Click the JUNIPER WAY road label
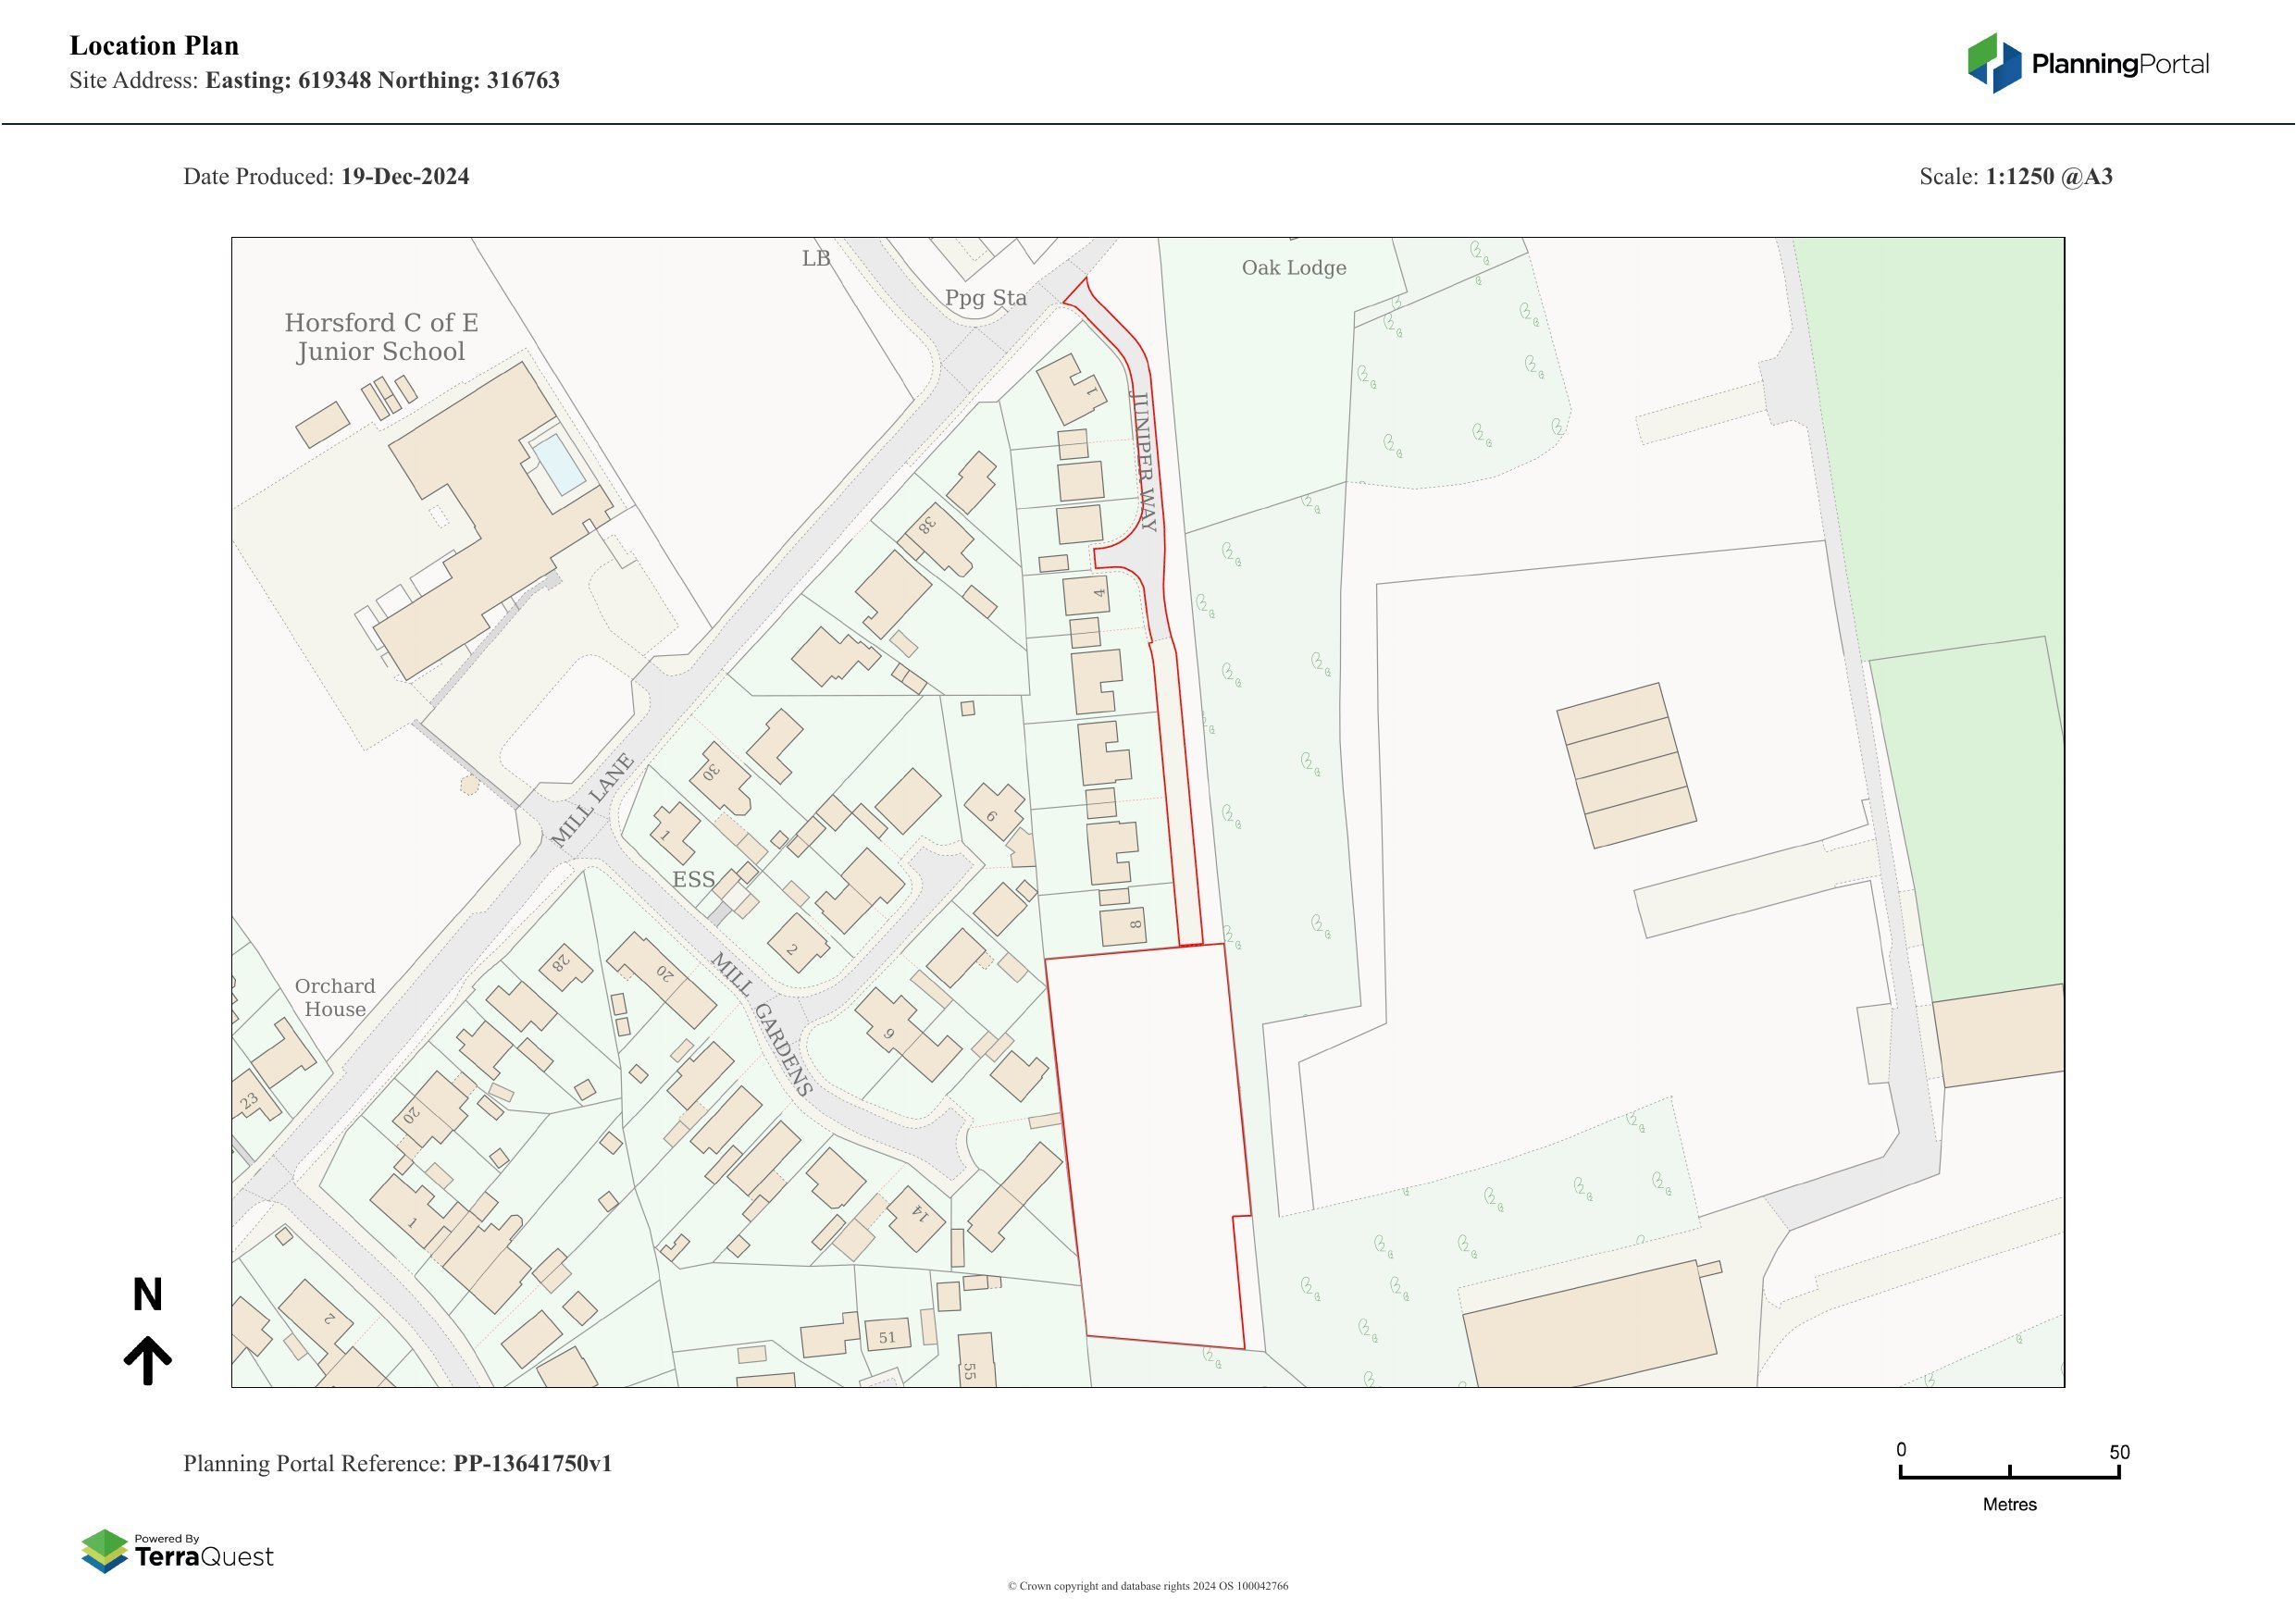 point(1143,461)
